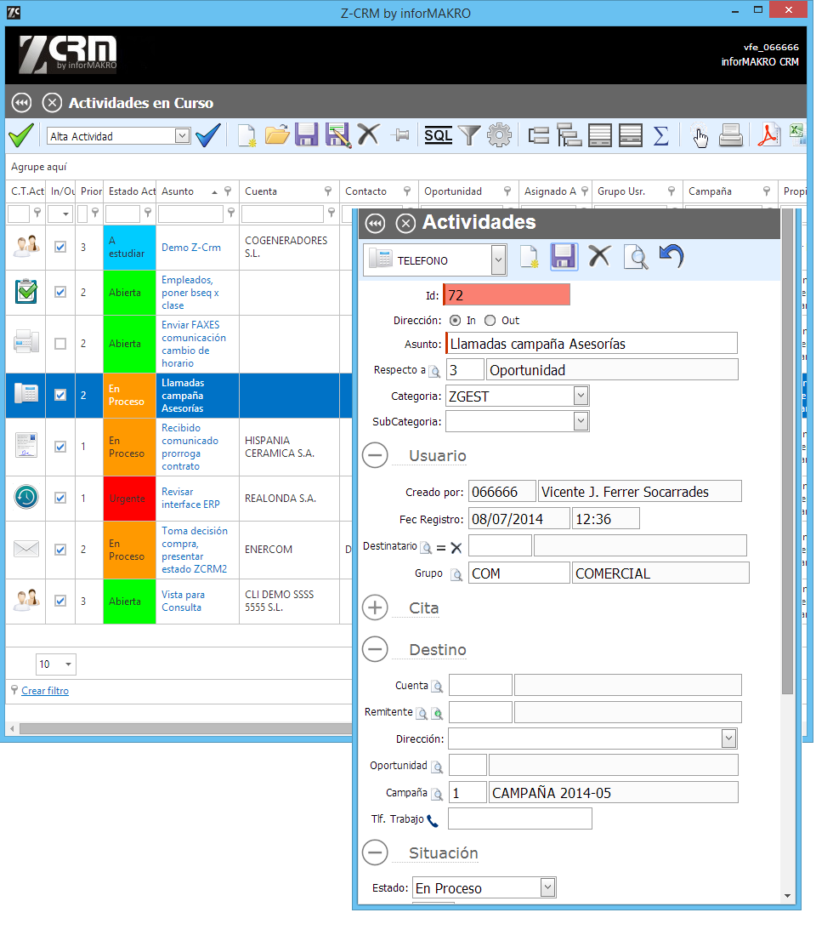Open the Dirección dropdown in Destino
The height and width of the screenshot is (941, 833).
(728, 739)
